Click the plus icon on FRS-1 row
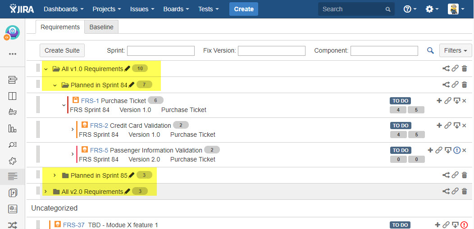The image size is (474, 229). click(439, 101)
